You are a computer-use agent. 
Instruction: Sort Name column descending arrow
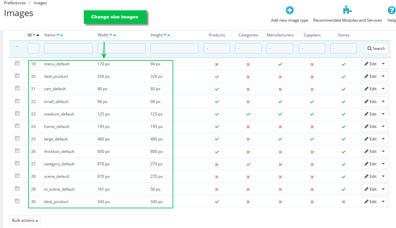(58, 35)
